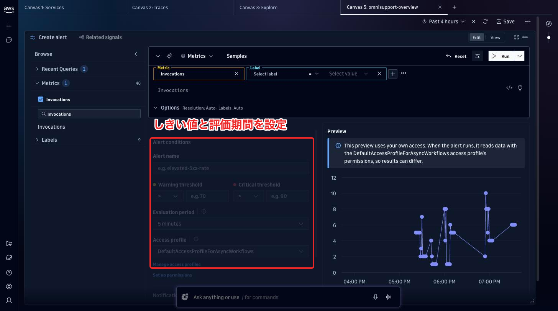558x311 pixels.
Task: Click the sparkle AI assist icon
Action: (x=169, y=56)
